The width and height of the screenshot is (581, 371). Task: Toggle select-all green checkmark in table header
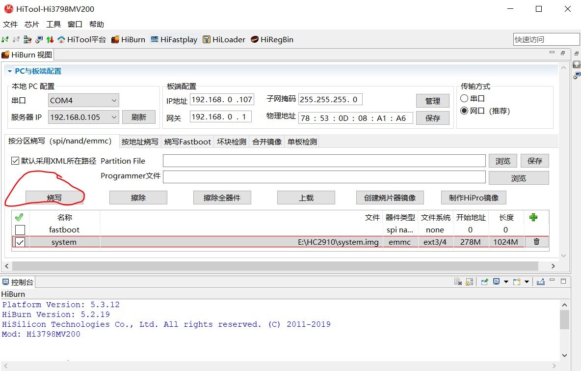pyautogui.click(x=19, y=217)
